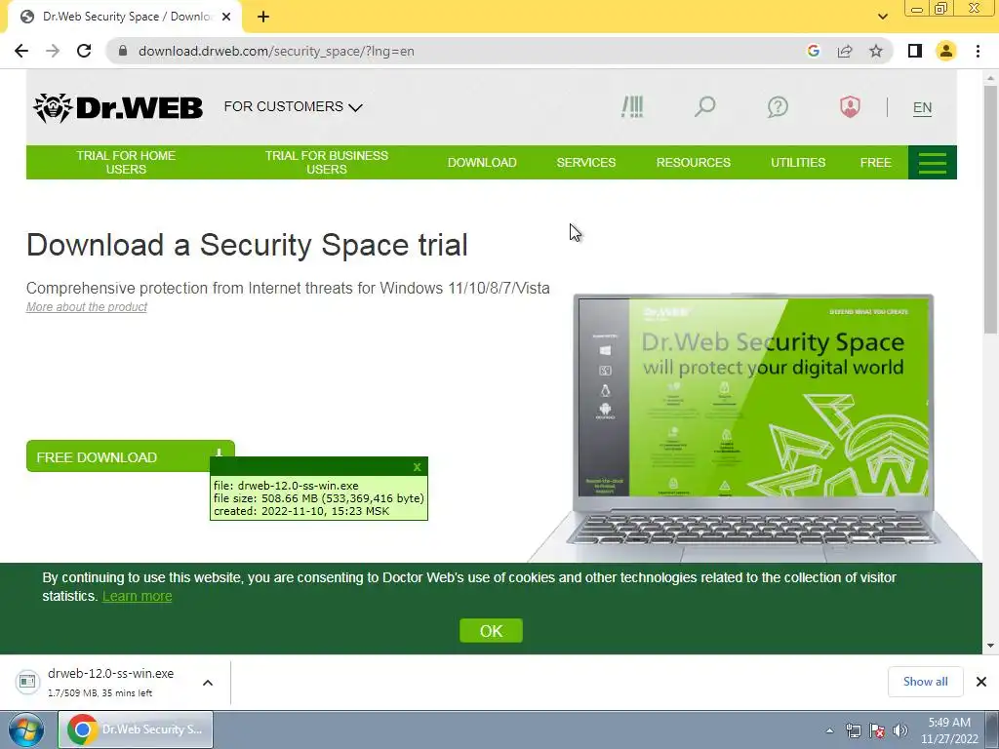
Task: Open the support question-mark bubble icon
Action: tap(778, 107)
